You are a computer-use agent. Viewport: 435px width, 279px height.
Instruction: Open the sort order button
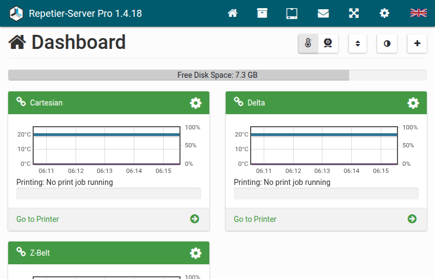357,44
